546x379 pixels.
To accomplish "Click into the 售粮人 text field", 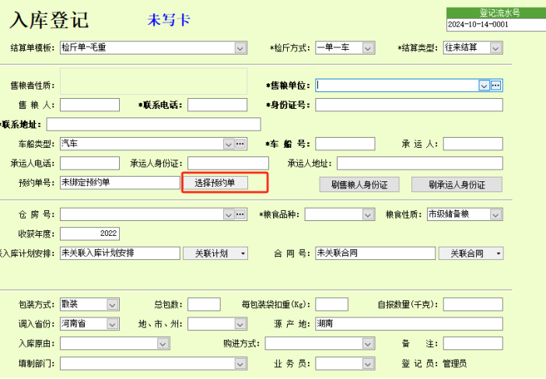I will click(89, 105).
